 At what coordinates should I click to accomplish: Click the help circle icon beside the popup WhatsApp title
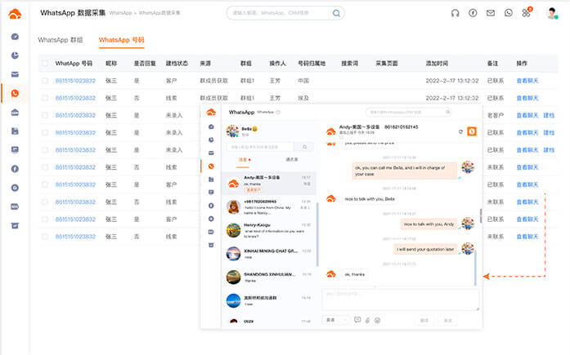278,112
